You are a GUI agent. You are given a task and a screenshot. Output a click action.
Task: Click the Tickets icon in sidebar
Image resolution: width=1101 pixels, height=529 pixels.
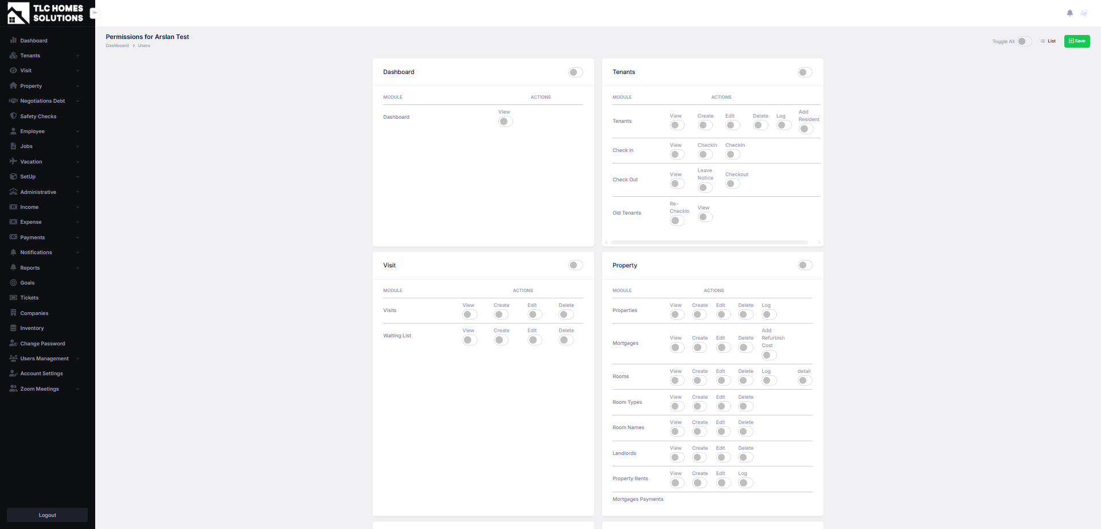pyautogui.click(x=13, y=298)
